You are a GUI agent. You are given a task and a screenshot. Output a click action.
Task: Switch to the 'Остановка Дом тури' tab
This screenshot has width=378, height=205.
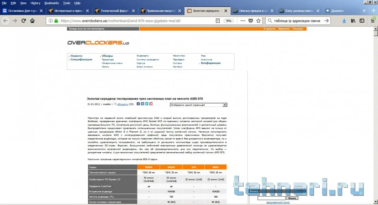23,11
